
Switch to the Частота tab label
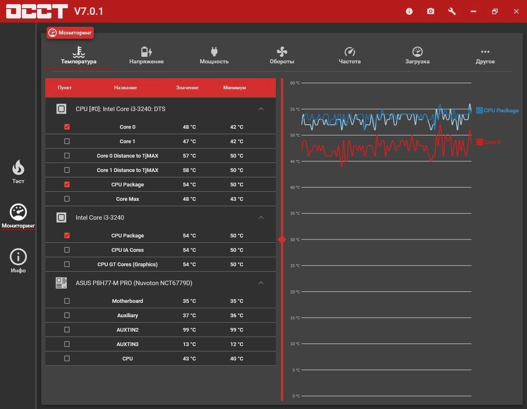350,62
